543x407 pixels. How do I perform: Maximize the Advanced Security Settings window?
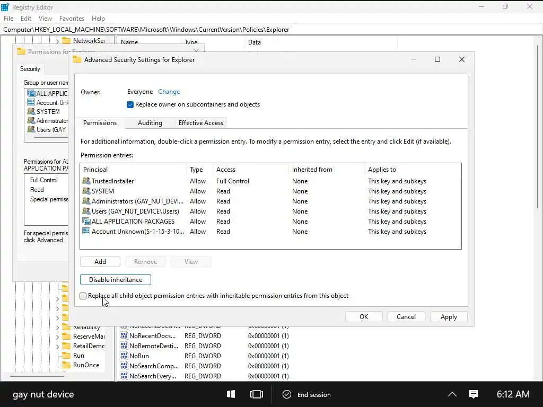pyautogui.click(x=437, y=59)
